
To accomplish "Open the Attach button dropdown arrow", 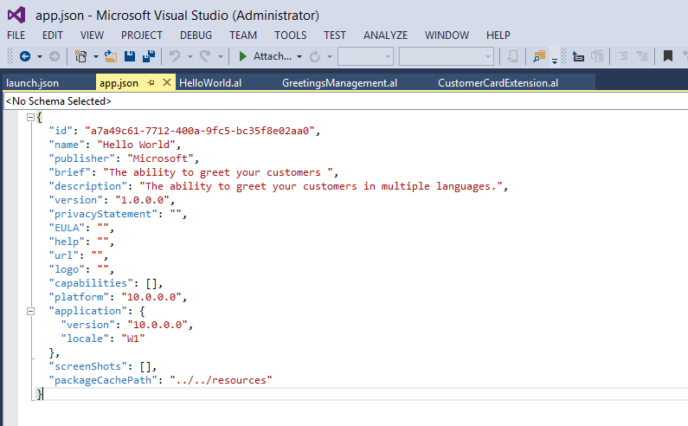I will pyautogui.click(x=299, y=56).
